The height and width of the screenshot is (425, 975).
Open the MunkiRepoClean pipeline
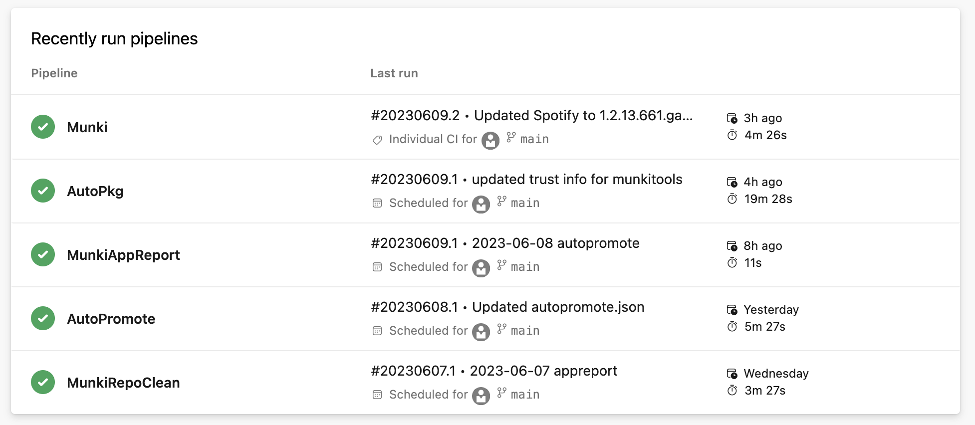pos(123,383)
